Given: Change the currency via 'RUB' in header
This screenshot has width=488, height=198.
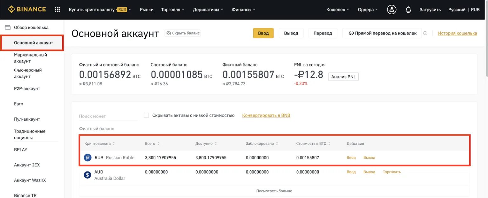Looking at the screenshot, I should click(475, 10).
